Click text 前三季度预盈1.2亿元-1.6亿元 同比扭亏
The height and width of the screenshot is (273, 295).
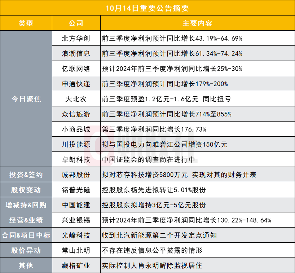[x=167, y=99]
